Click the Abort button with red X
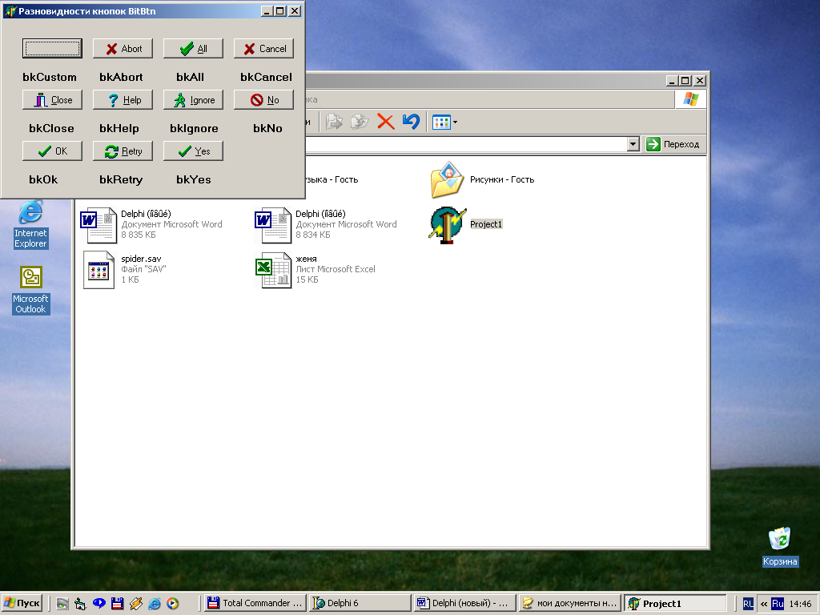The width and height of the screenshot is (820, 615). (123, 49)
